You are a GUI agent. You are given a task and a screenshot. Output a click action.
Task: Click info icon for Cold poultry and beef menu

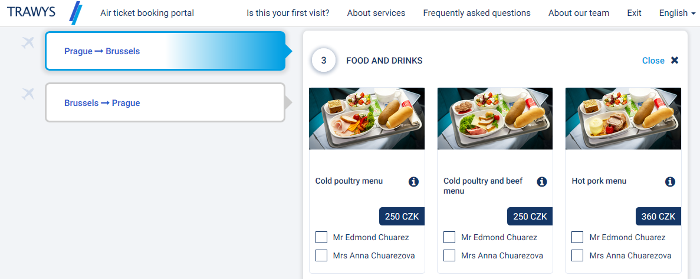pyautogui.click(x=542, y=182)
